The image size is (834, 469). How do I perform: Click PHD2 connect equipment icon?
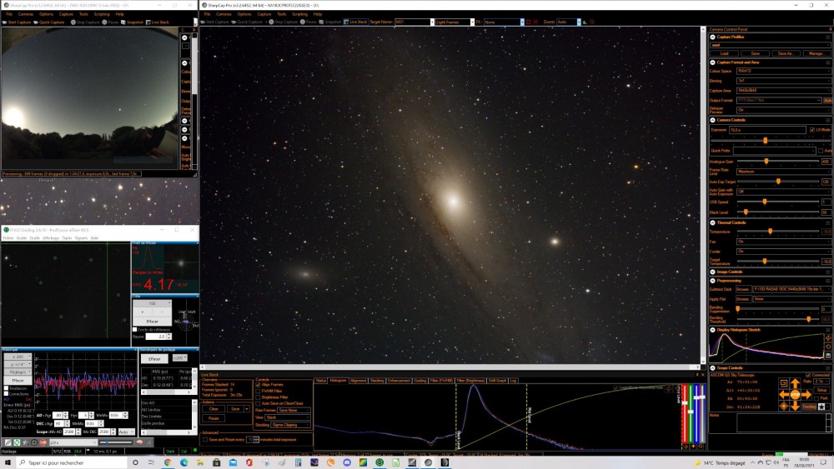(8, 442)
